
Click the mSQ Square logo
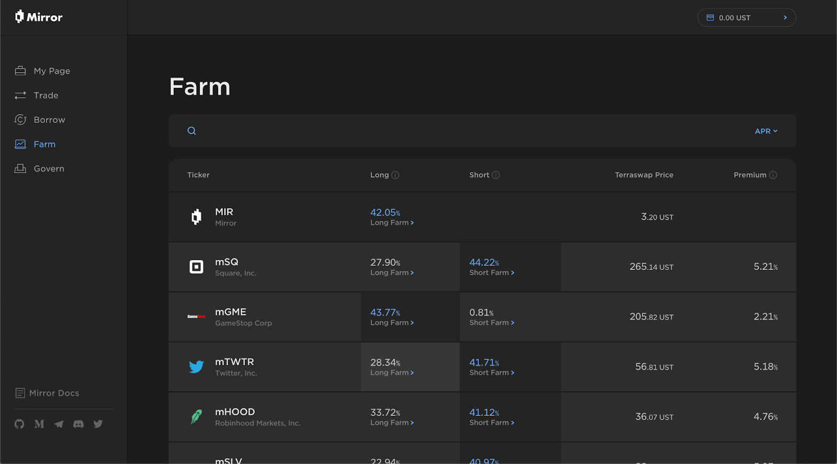[196, 267]
